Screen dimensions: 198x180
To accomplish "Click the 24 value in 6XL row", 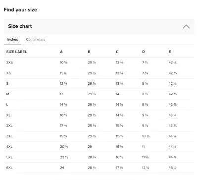I will pos(62,168).
